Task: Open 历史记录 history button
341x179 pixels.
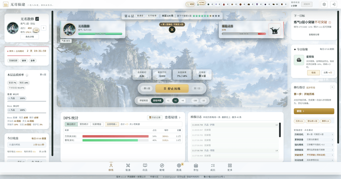Action: click(155, 118)
